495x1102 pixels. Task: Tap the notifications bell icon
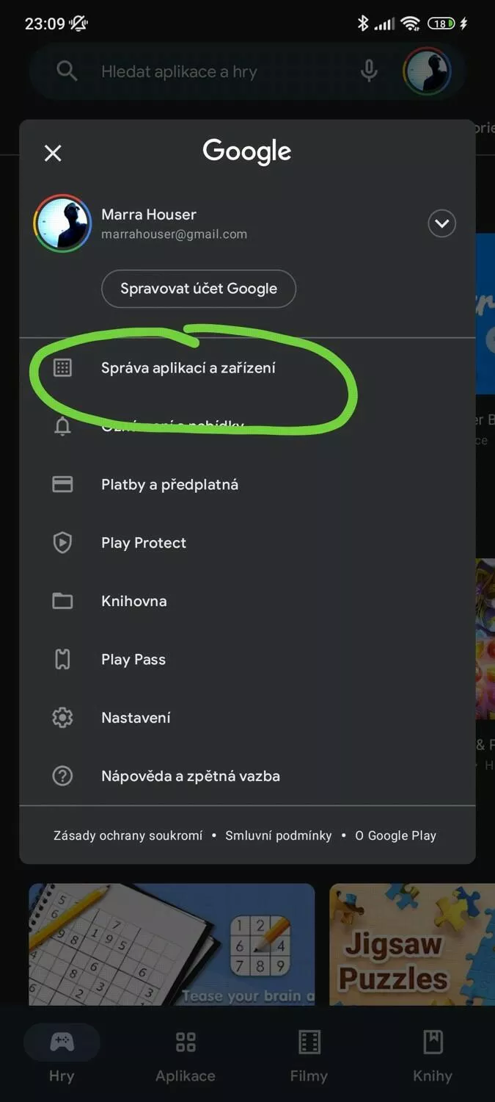pyautogui.click(x=62, y=426)
